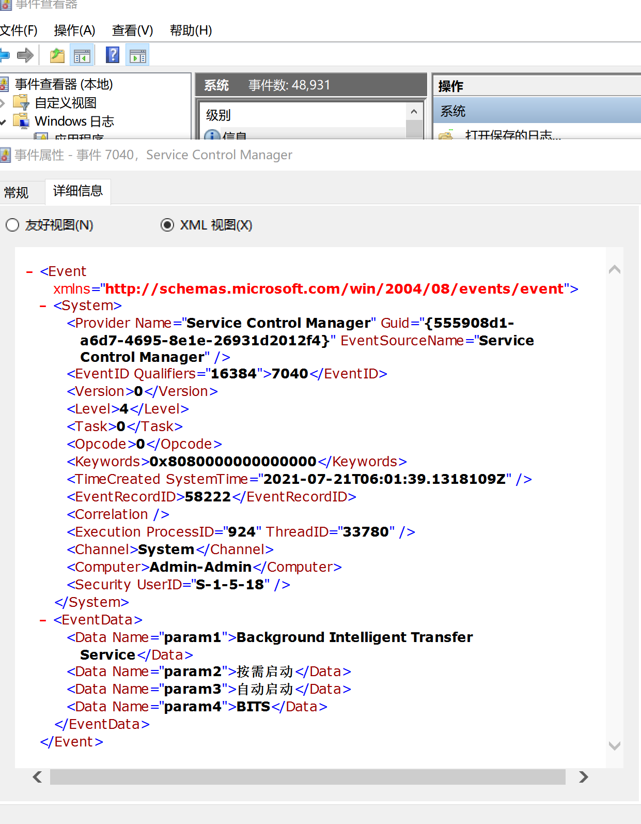Click the XML view scroll-down arrow
Screen dimensions: 641x824
coord(614,745)
